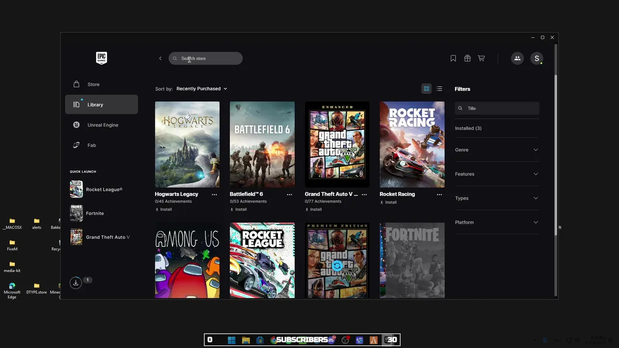Viewport: 619px width, 348px height.
Task: Open the more options menu for Battlefield 6
Action: (289, 194)
